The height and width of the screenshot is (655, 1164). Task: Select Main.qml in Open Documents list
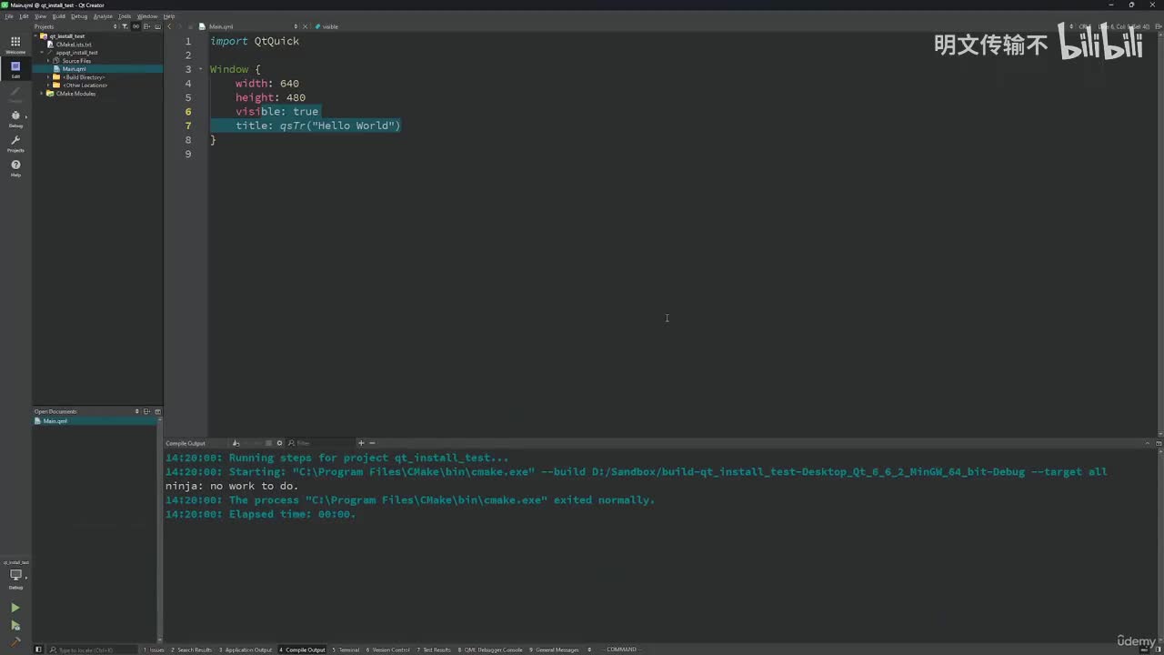pos(55,421)
